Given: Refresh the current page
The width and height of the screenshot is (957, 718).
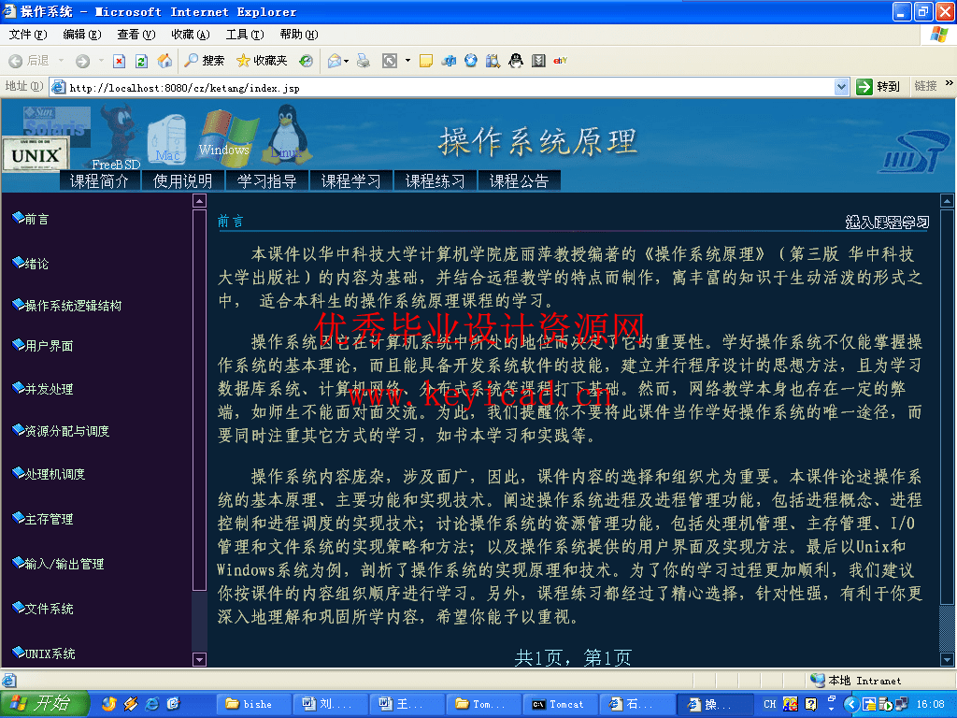Looking at the screenshot, I should 141,61.
